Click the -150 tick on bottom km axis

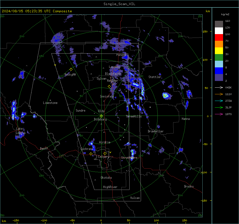click(16, 220)
